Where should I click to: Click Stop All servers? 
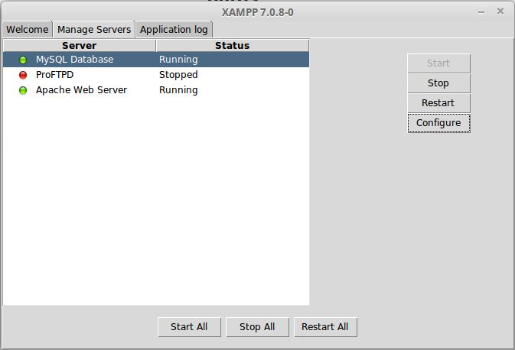pyautogui.click(x=257, y=327)
